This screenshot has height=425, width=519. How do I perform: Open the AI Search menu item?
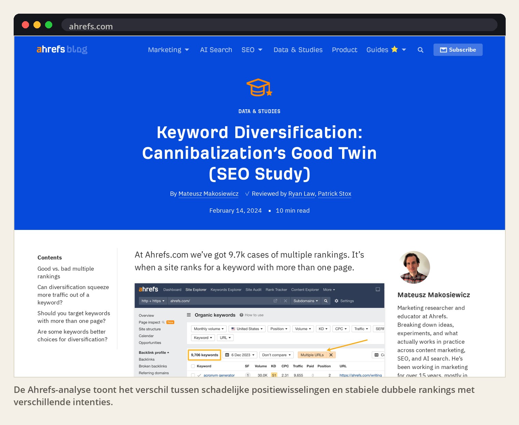coord(216,50)
